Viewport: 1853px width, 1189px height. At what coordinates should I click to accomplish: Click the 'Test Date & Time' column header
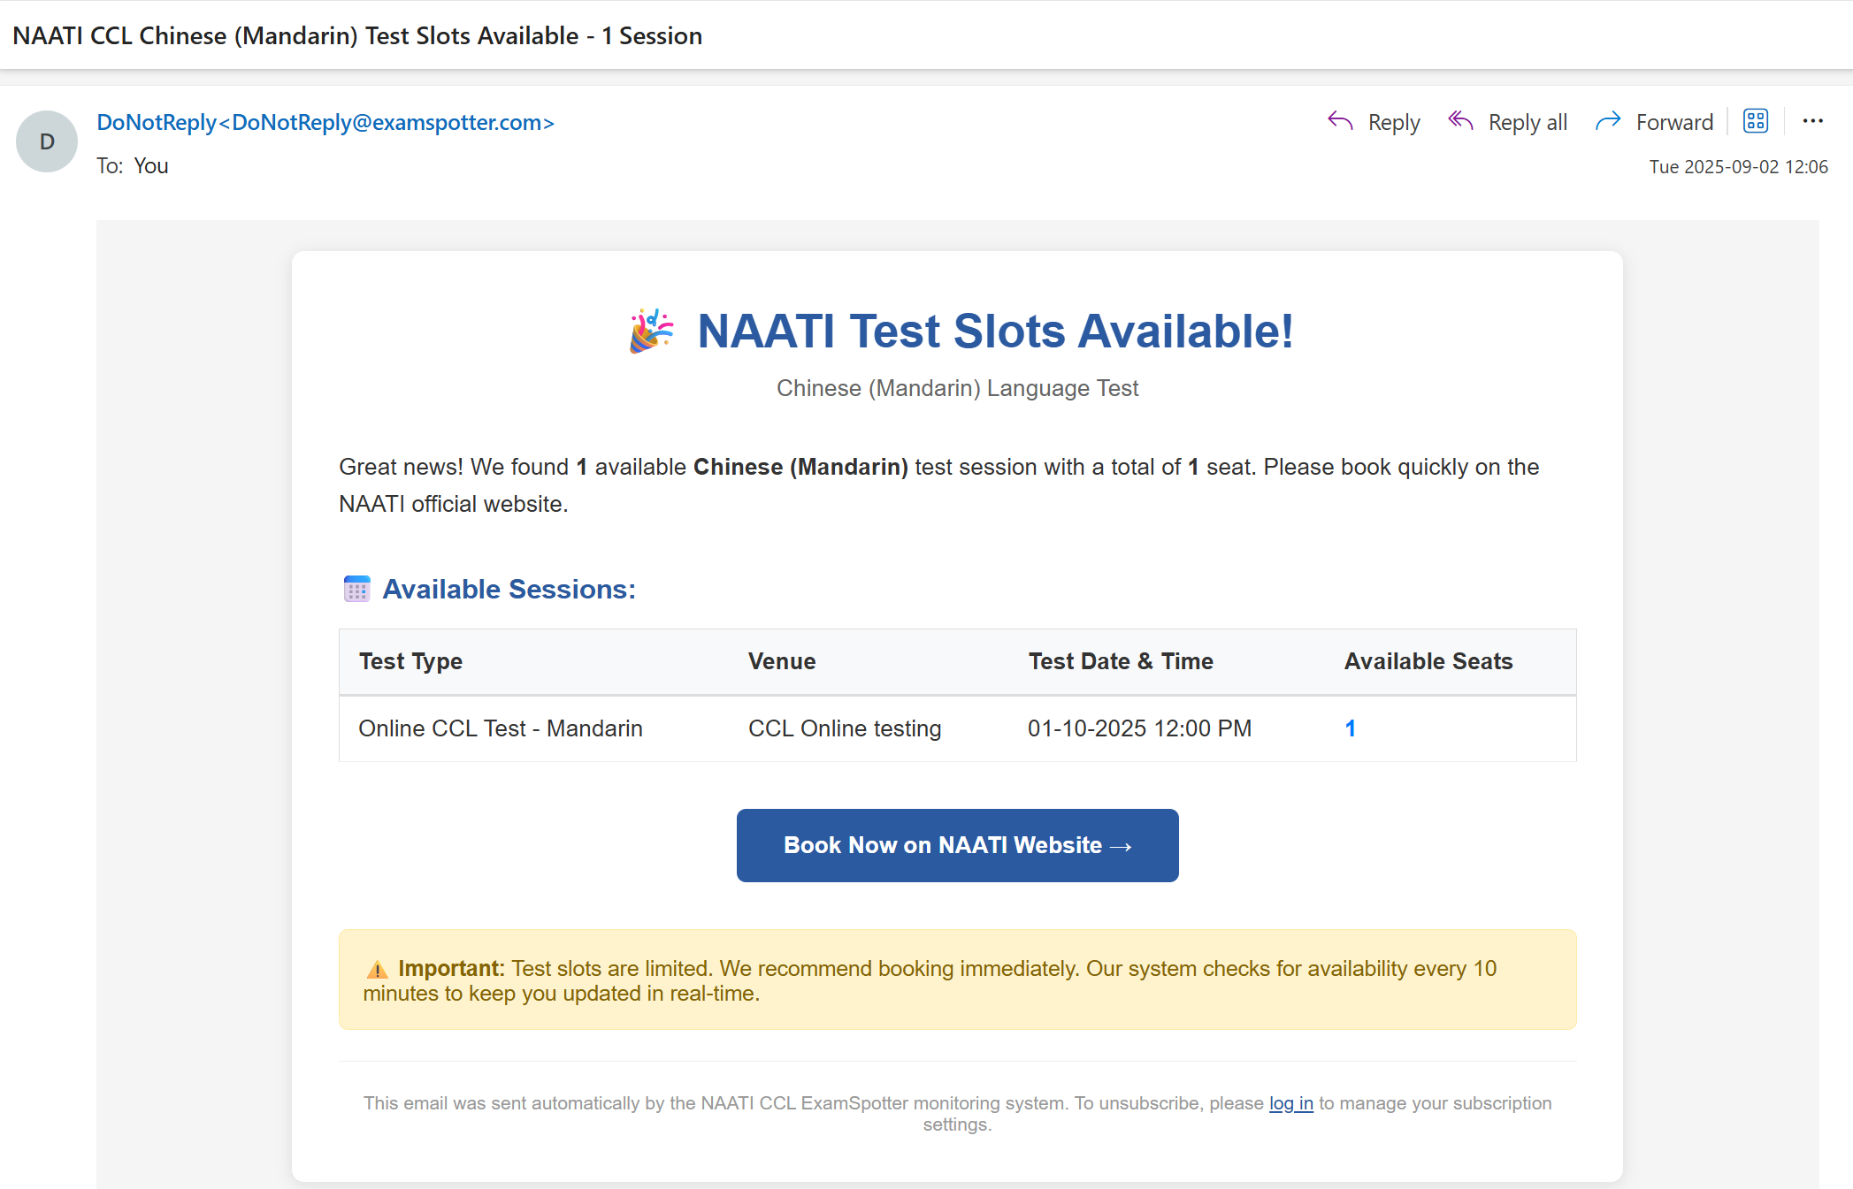point(1121,661)
